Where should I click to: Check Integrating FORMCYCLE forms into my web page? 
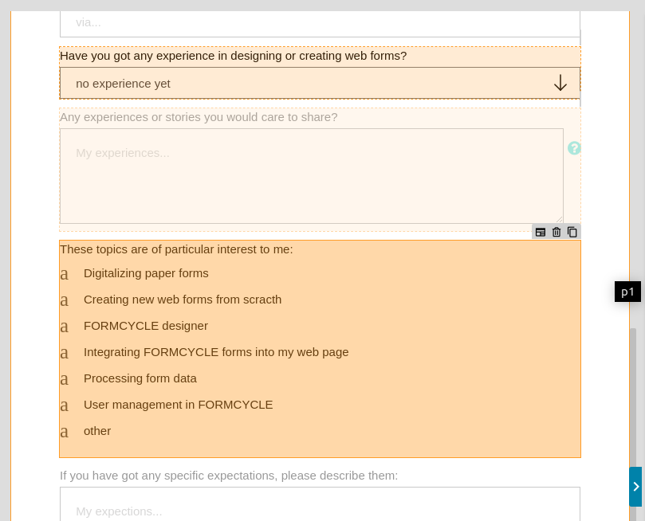pyautogui.click(x=64, y=353)
